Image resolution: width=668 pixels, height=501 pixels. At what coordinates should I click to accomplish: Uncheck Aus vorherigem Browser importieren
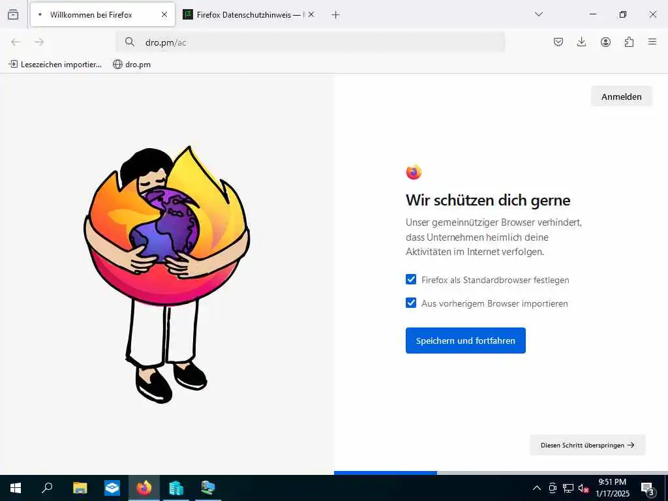click(411, 303)
